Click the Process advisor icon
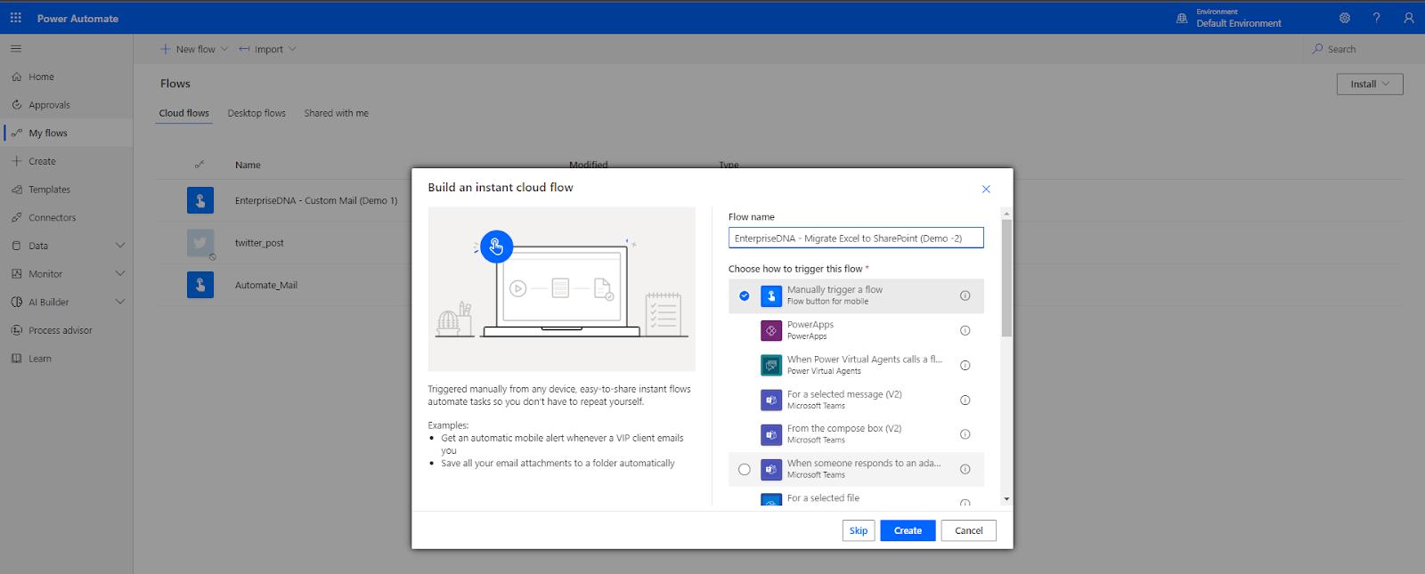Image resolution: width=1425 pixels, height=574 pixels. click(16, 330)
